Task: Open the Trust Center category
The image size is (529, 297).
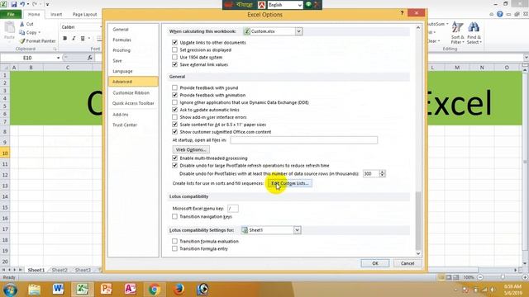Action: 133,125
